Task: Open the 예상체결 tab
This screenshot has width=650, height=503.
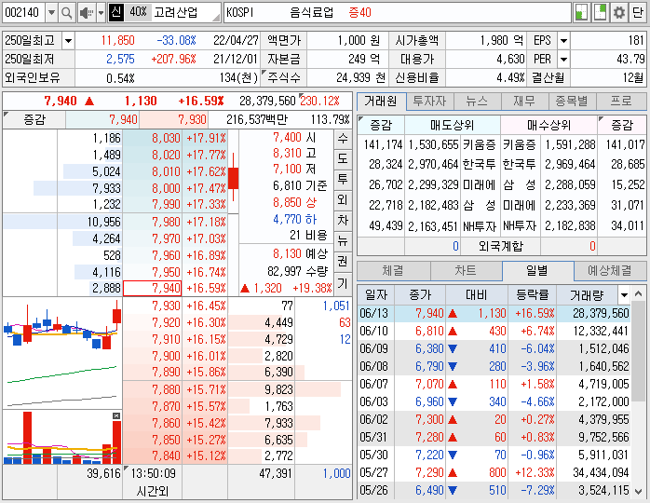Action: coord(610,271)
